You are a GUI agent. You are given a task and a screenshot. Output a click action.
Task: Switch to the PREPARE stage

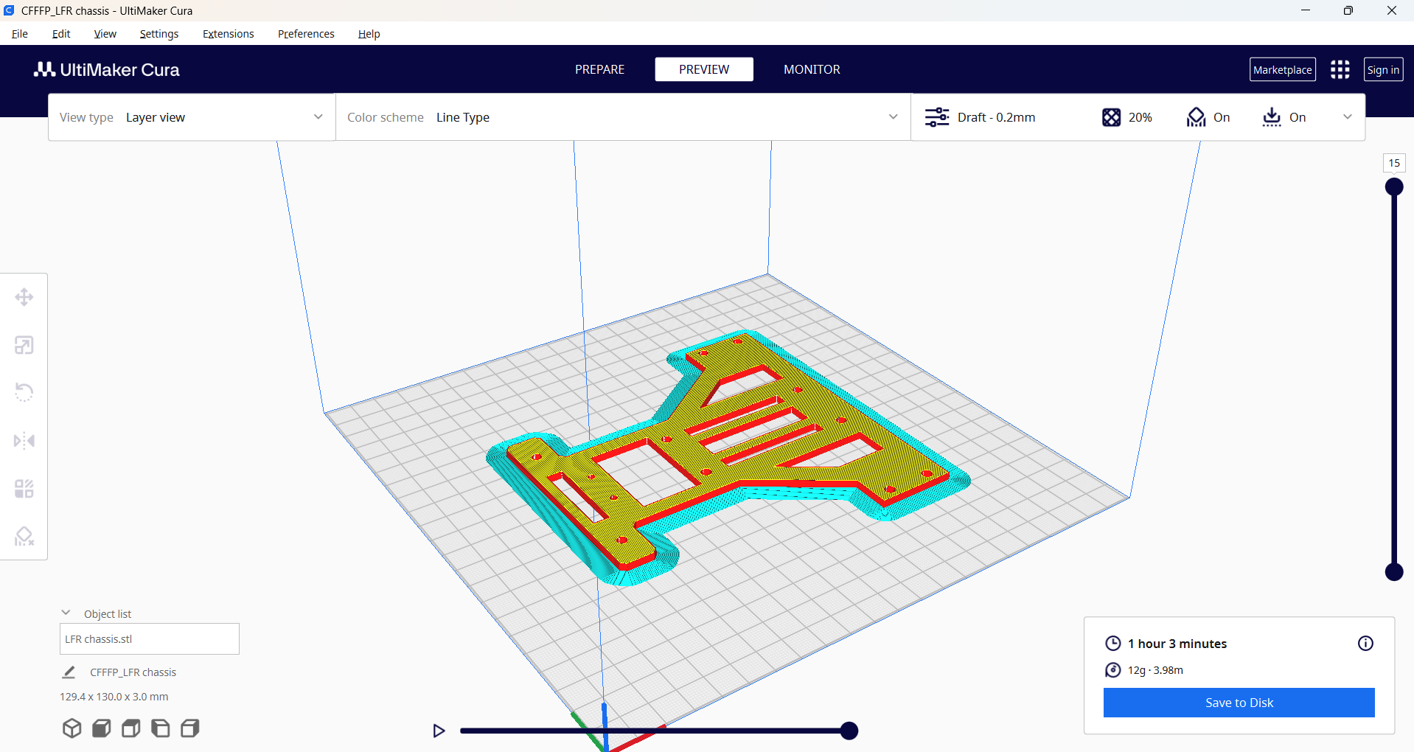[x=600, y=69]
